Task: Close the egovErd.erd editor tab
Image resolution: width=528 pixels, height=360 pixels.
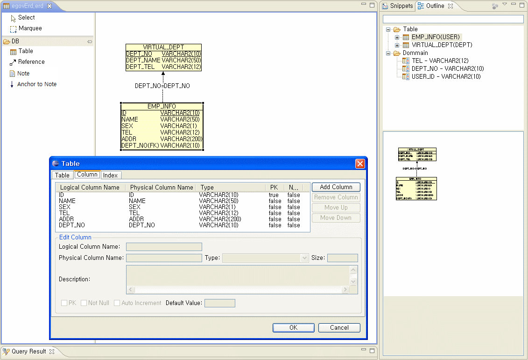Action: 49,6
